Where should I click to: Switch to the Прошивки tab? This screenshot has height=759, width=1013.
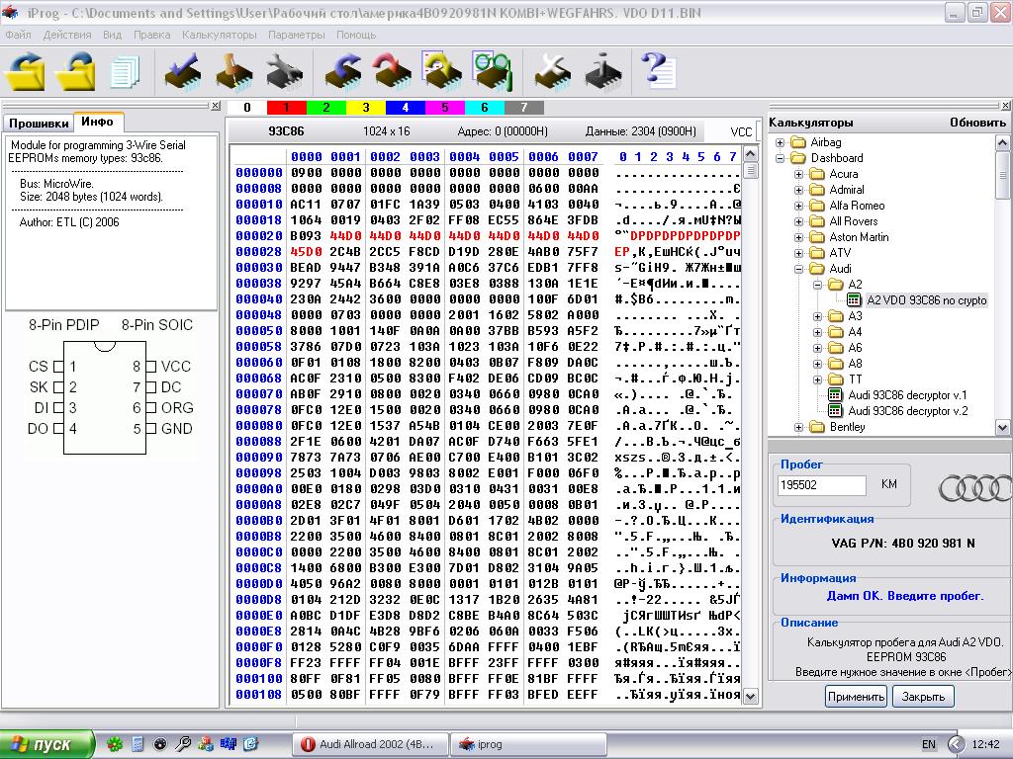pyautogui.click(x=39, y=123)
